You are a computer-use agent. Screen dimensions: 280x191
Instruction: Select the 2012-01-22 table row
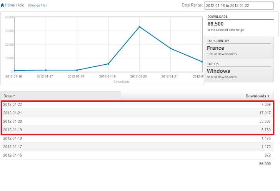pos(137,105)
